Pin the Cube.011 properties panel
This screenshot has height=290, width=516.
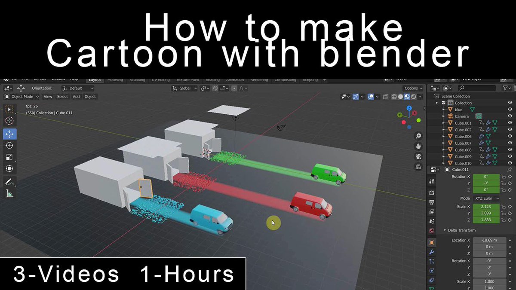tap(510, 170)
